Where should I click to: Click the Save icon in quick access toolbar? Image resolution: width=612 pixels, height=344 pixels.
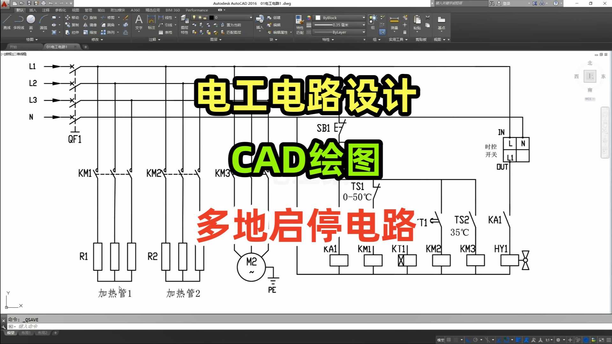point(29,3)
